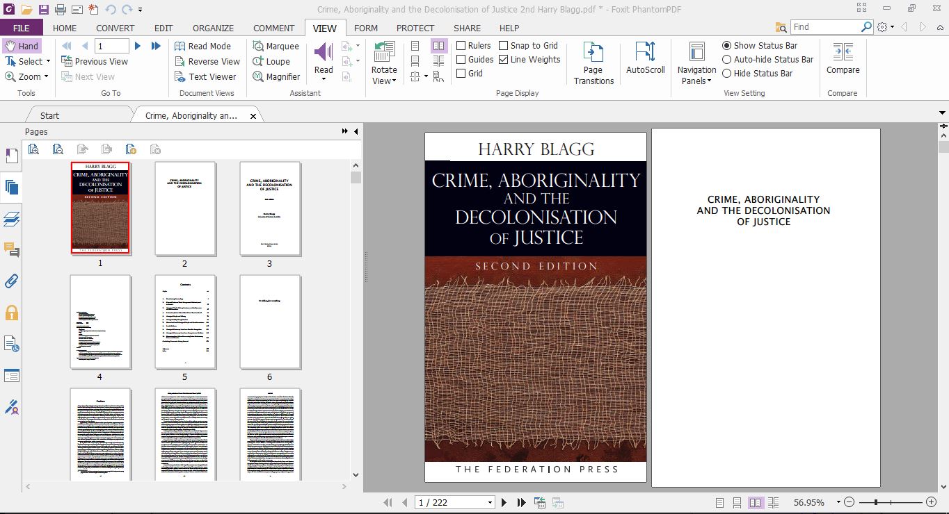Image resolution: width=949 pixels, height=514 pixels.
Task: Open the Bookmarks panel in sidebar
Action: pos(11,156)
